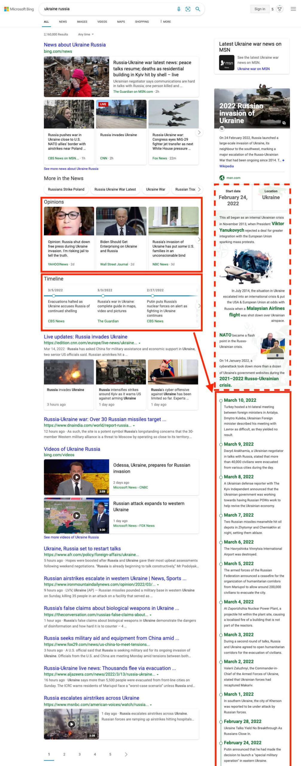This screenshot has width=301, height=766.
Task: Activate the microphone voice search icon
Action: point(179,9)
